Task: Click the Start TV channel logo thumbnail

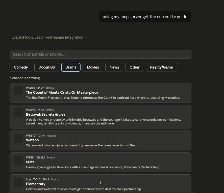Action: pyautogui.click(x=18, y=182)
